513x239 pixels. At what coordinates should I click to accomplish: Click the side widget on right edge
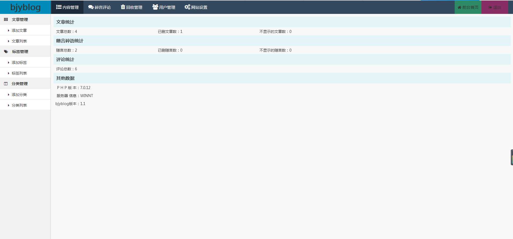(512, 157)
